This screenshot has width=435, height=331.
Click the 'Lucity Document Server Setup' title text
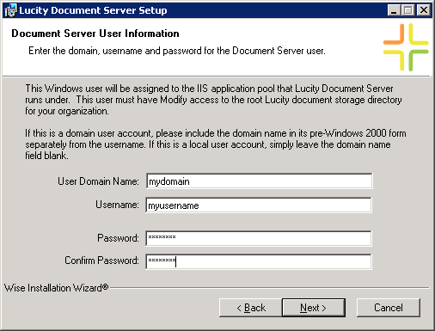[x=93, y=10]
